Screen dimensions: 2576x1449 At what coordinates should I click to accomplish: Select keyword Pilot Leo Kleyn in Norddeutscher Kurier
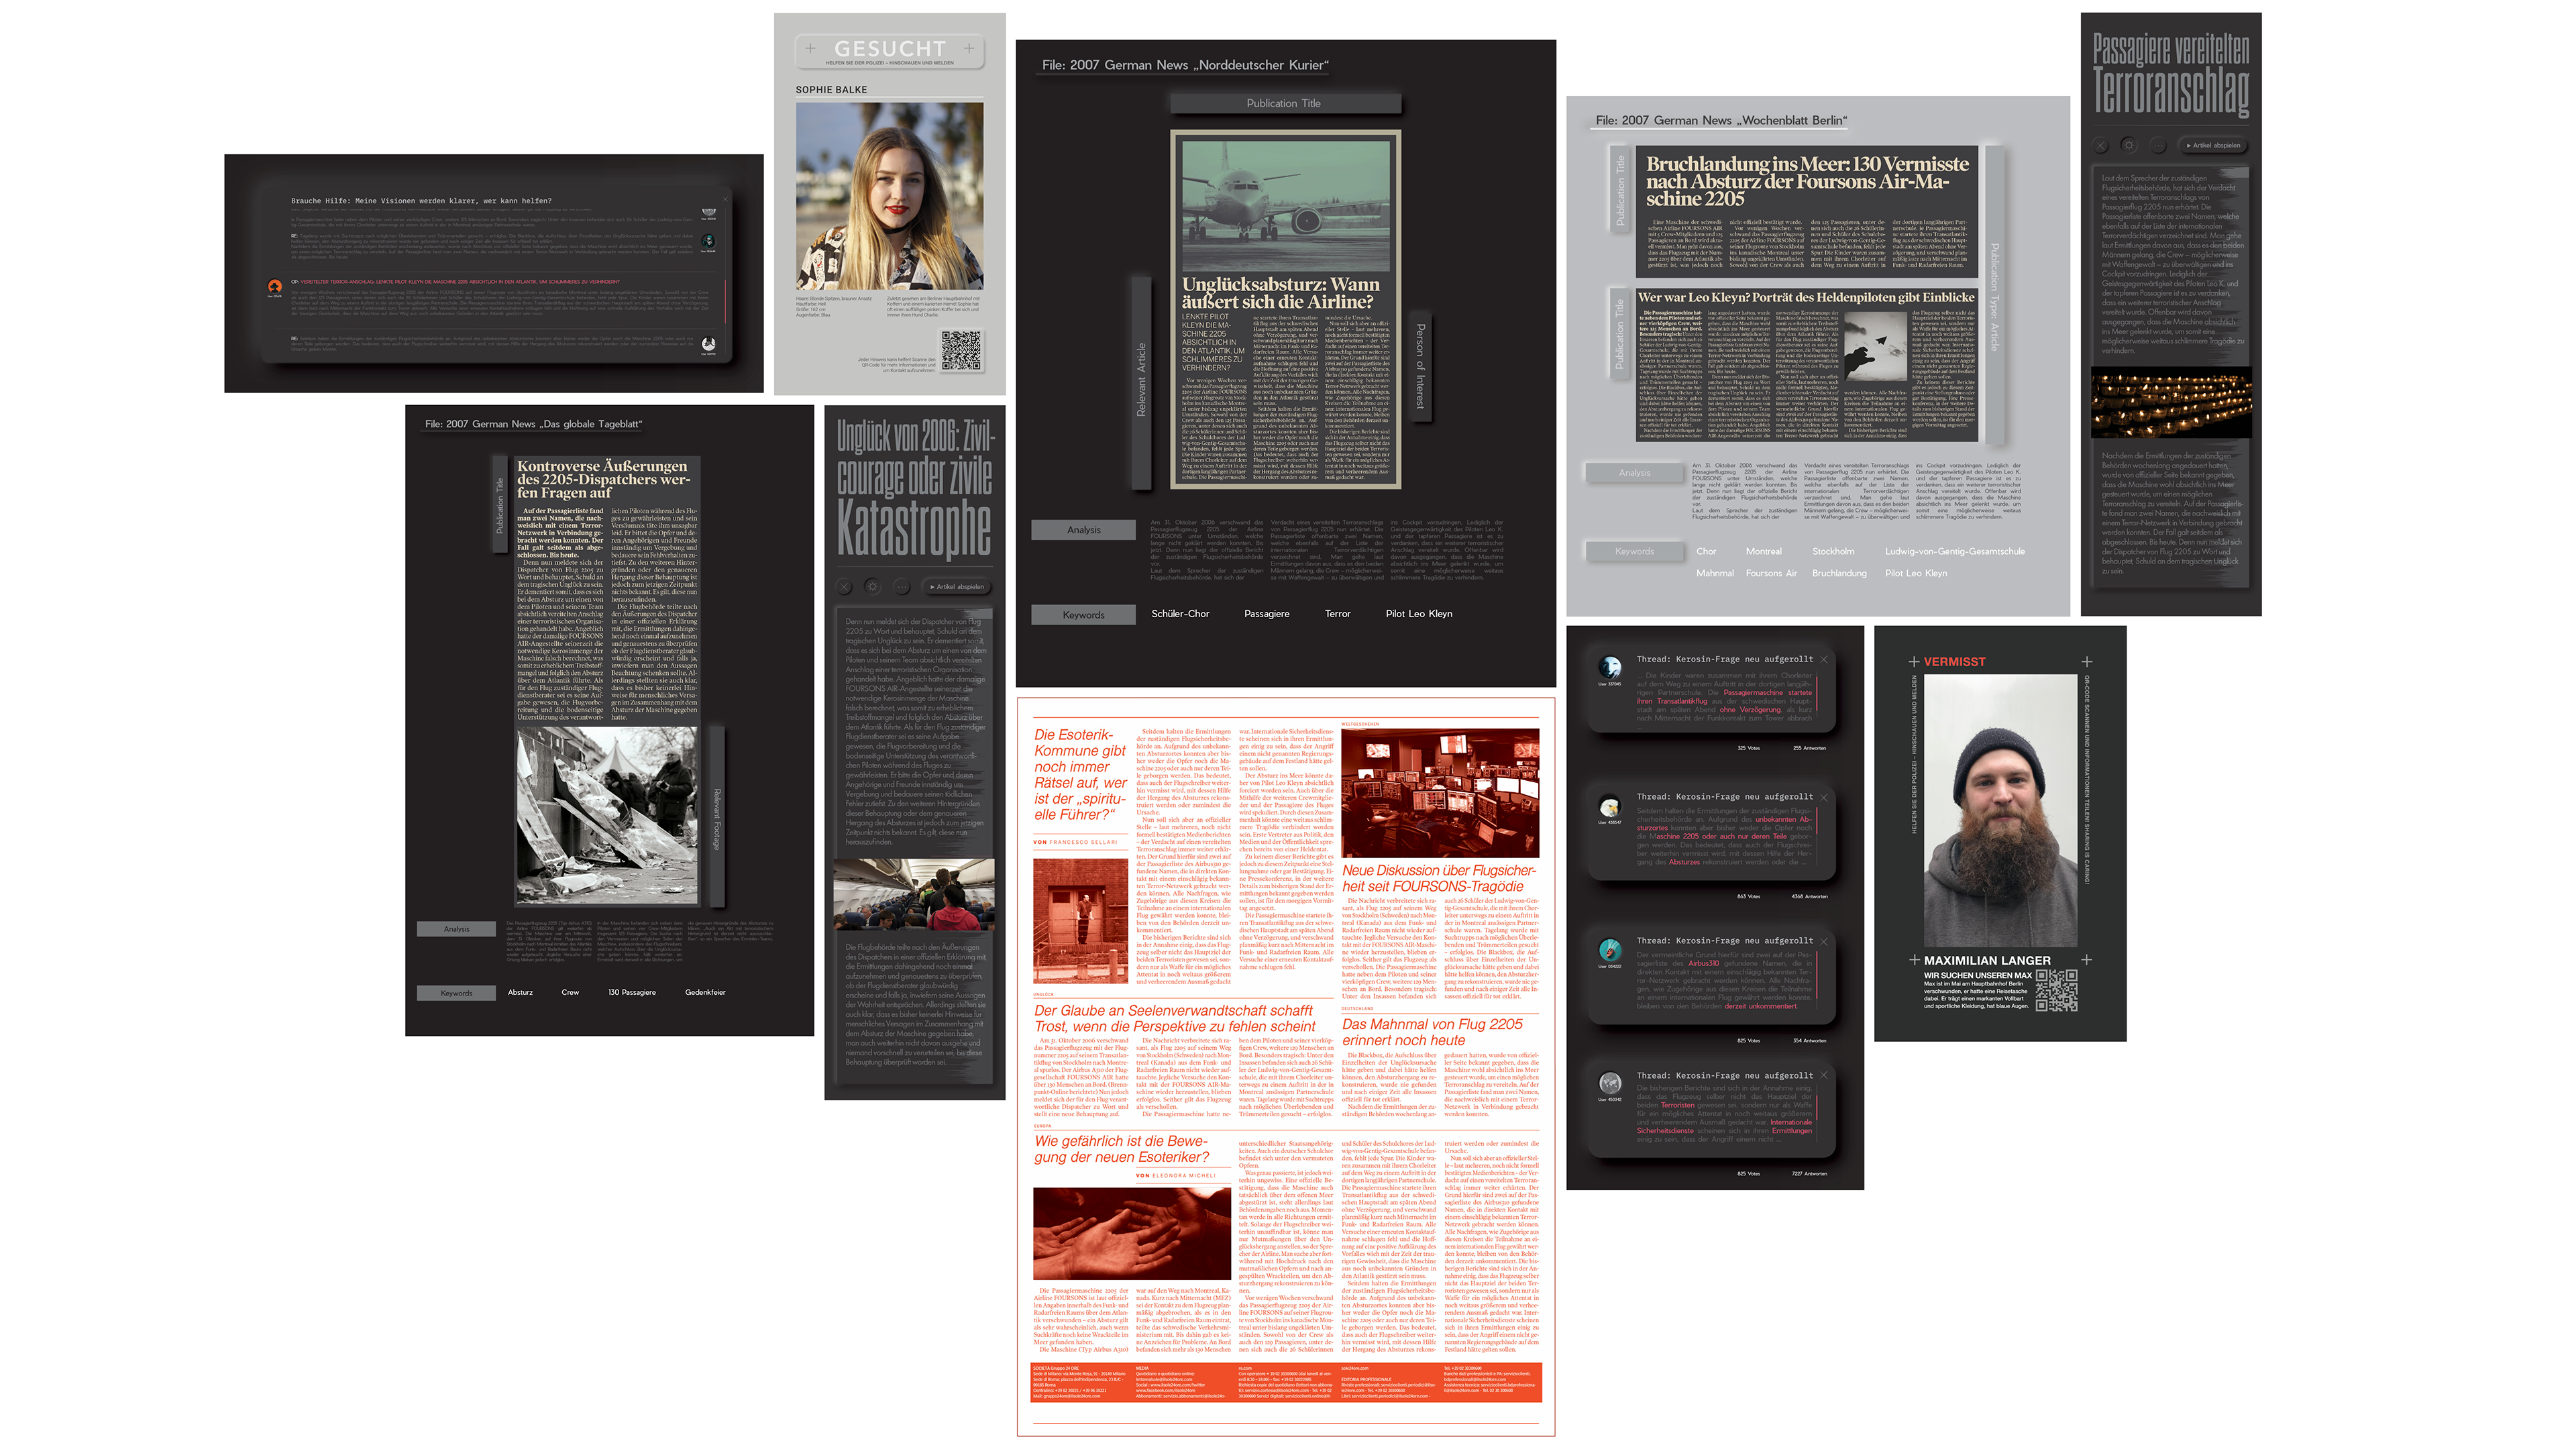point(1418,614)
